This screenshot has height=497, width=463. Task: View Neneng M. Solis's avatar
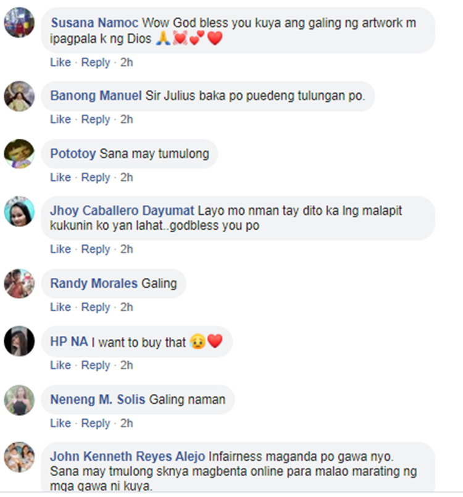click(19, 400)
